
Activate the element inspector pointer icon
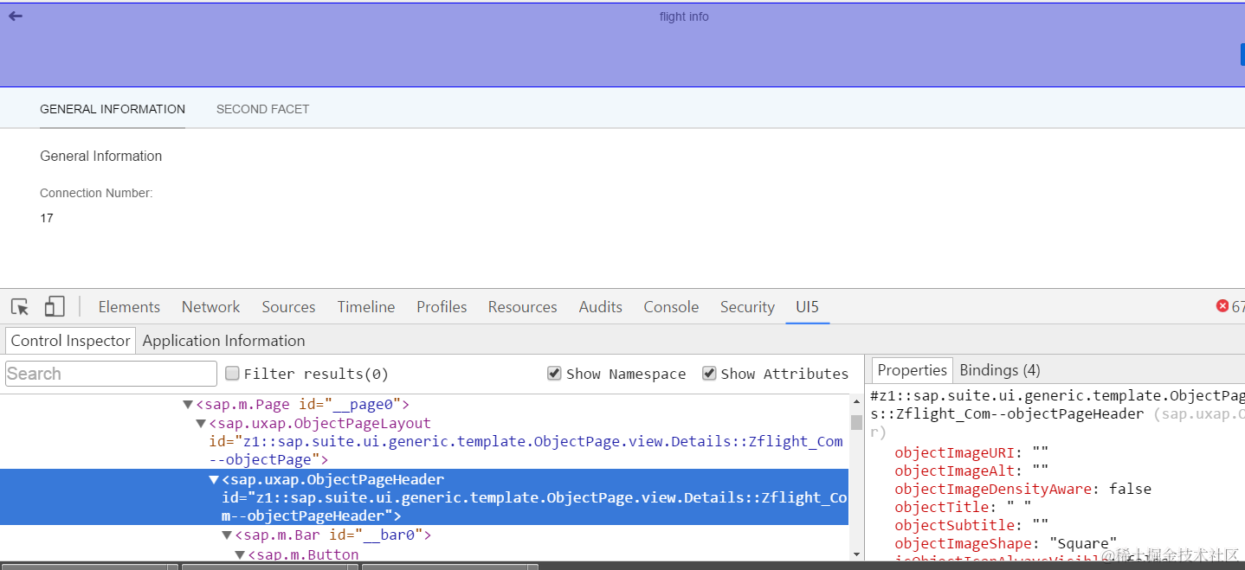tap(20, 307)
